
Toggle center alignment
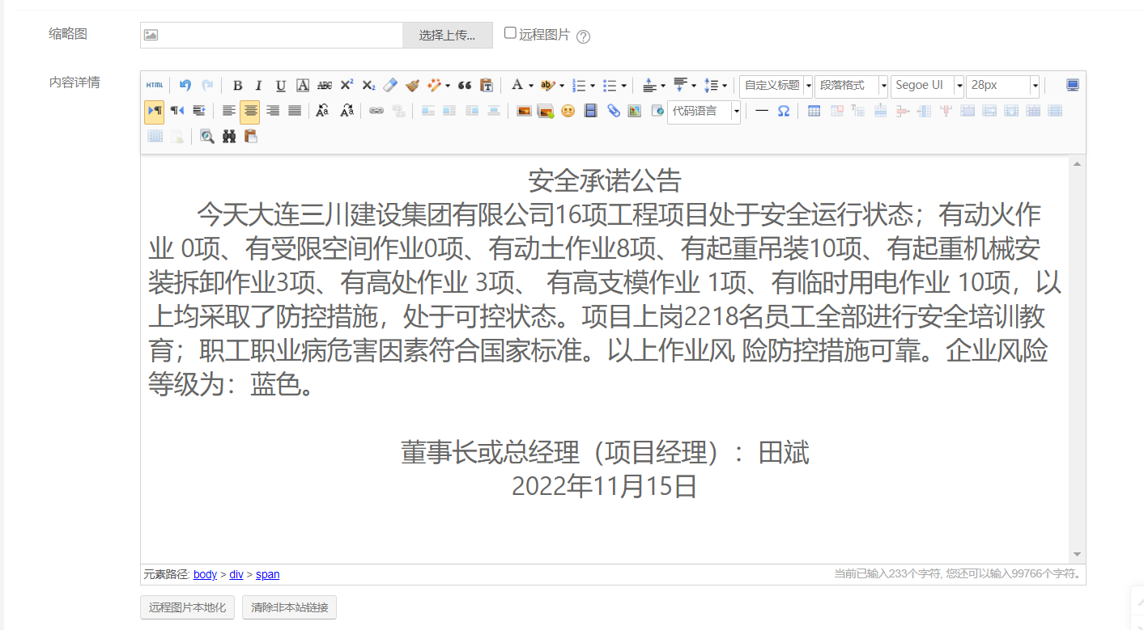point(250,111)
